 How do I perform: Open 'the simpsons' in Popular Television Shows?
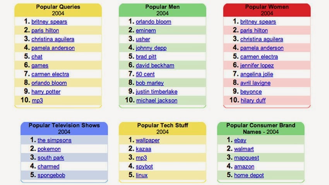[x=54, y=140]
